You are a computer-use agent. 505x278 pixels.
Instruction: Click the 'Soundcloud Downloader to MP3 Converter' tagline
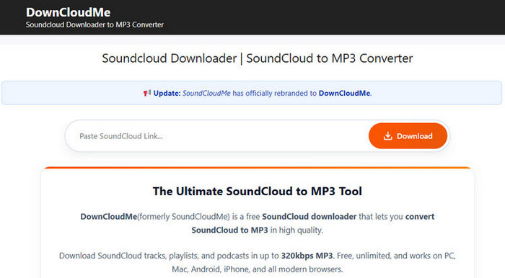[95, 24]
